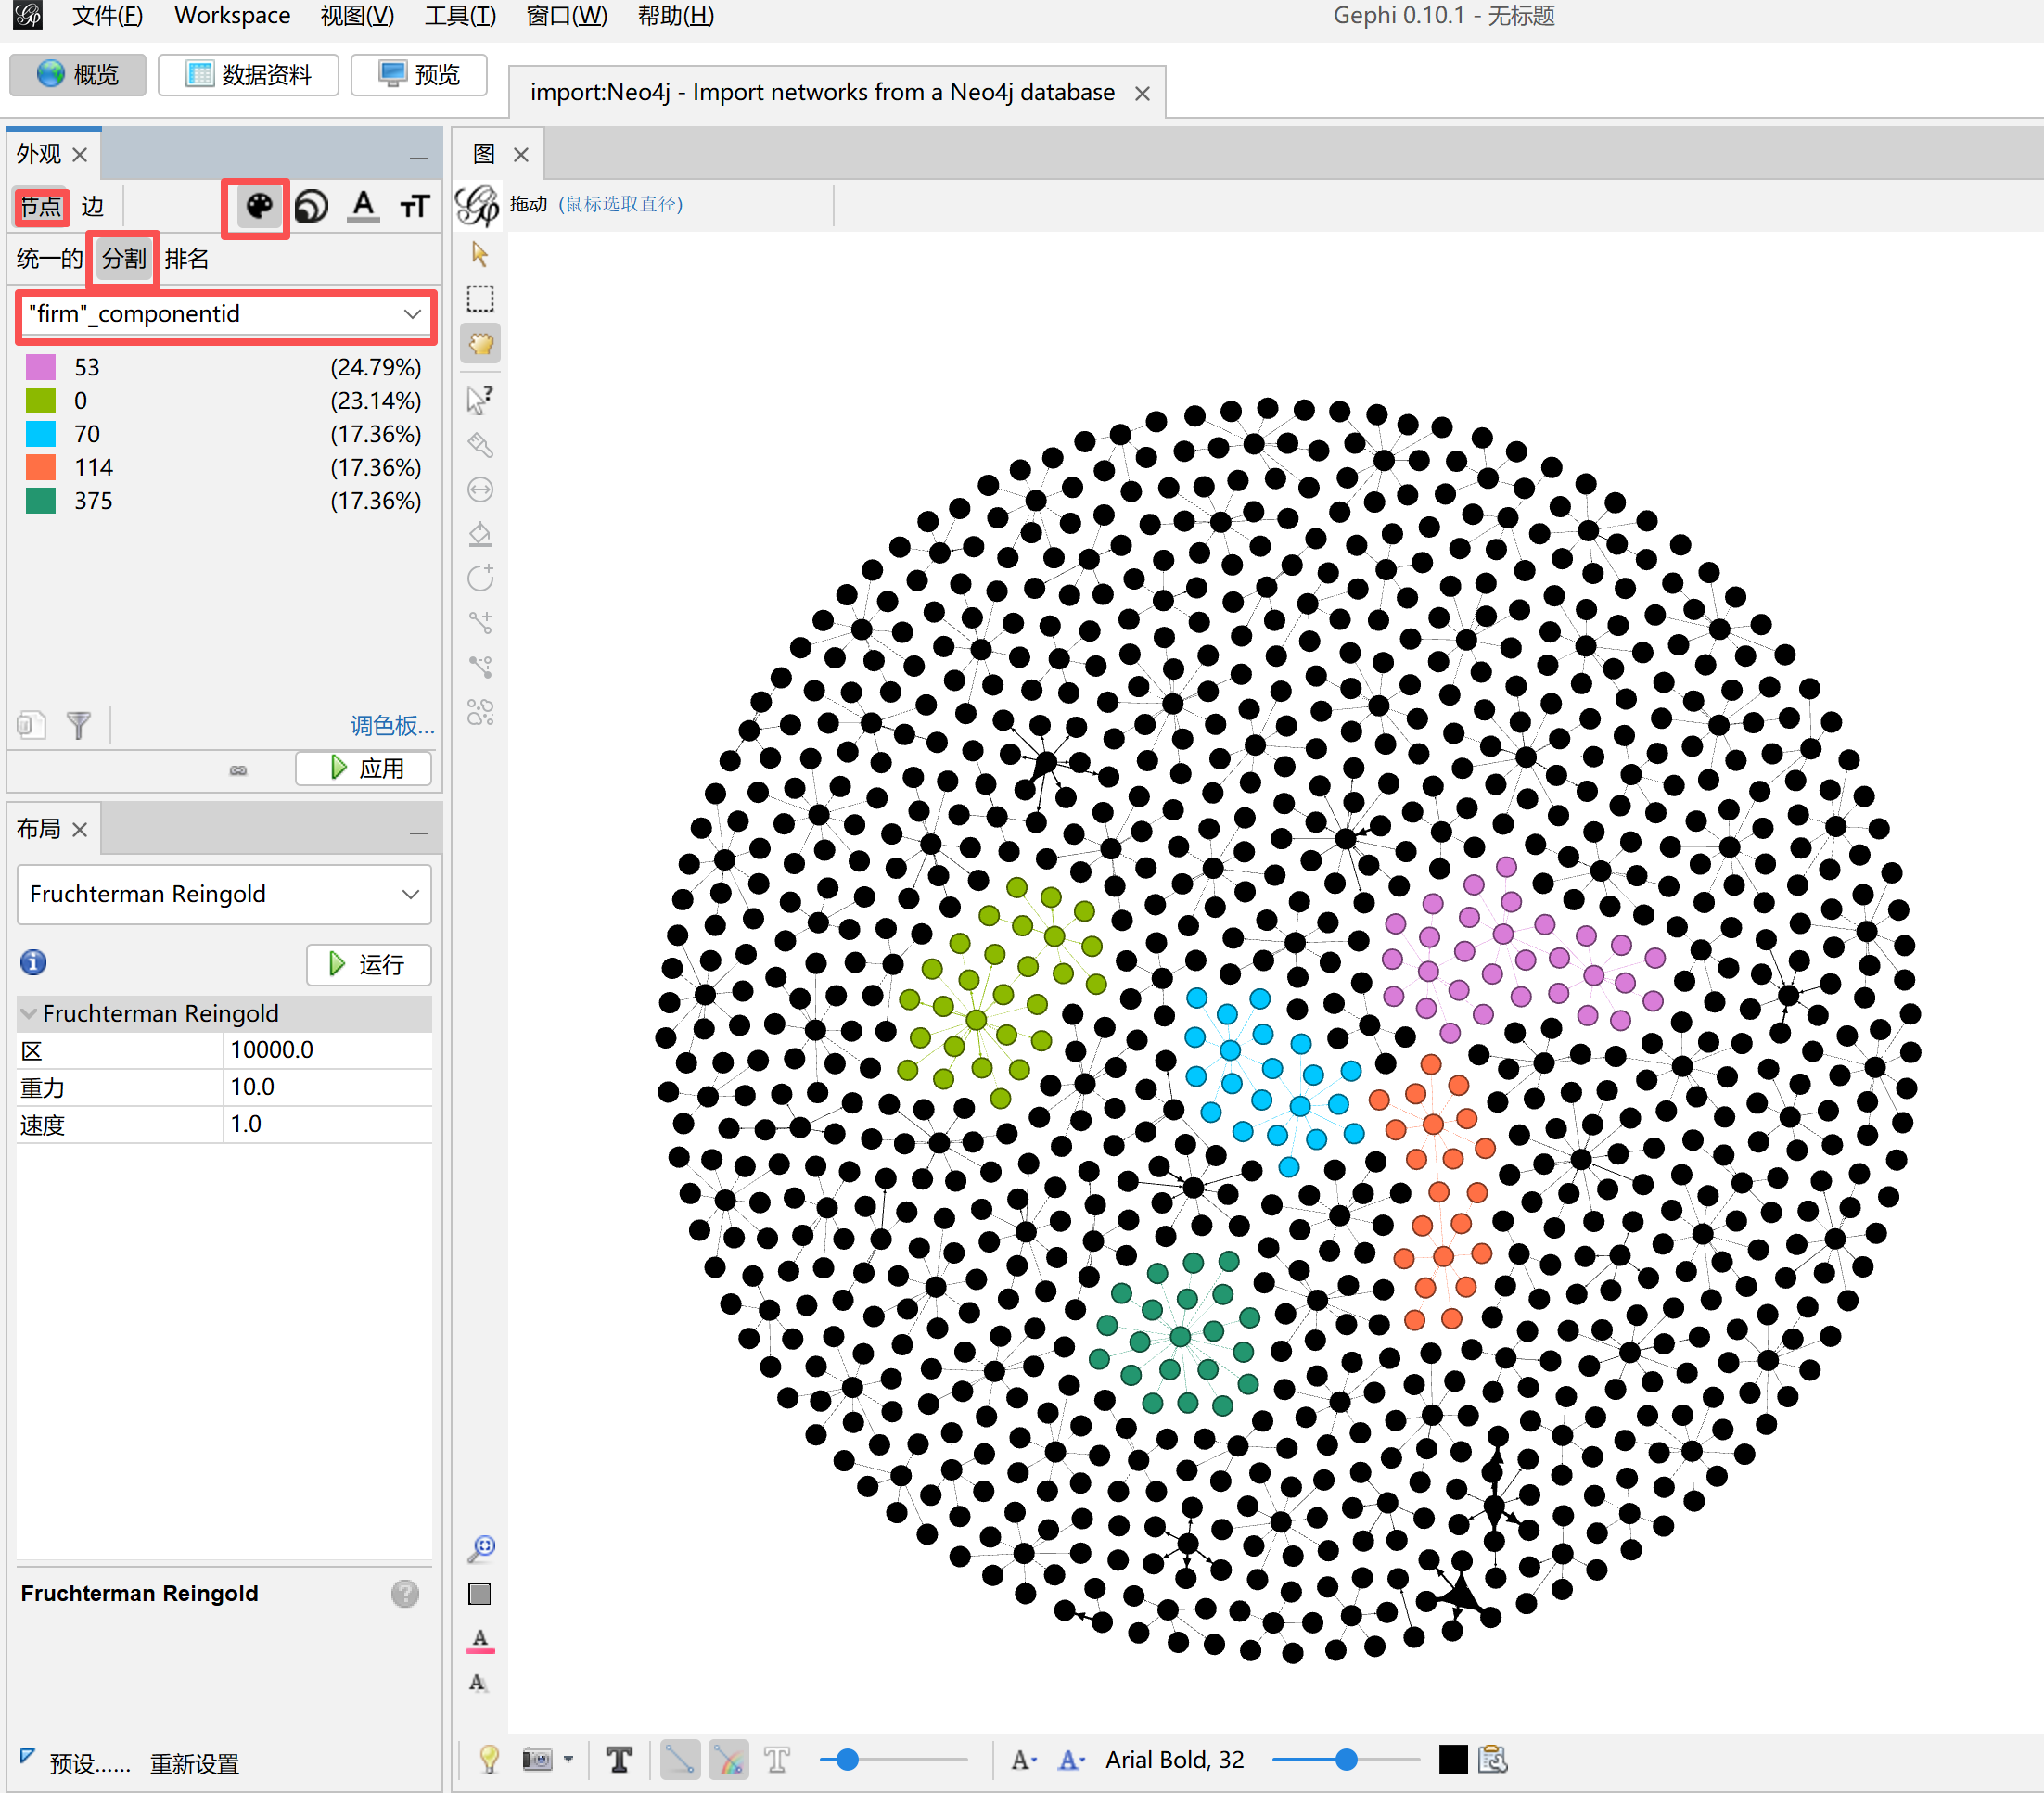This screenshot has width=2044, height=1793.
Task: Click the 10000.0 area value field
Action: click(326, 1050)
